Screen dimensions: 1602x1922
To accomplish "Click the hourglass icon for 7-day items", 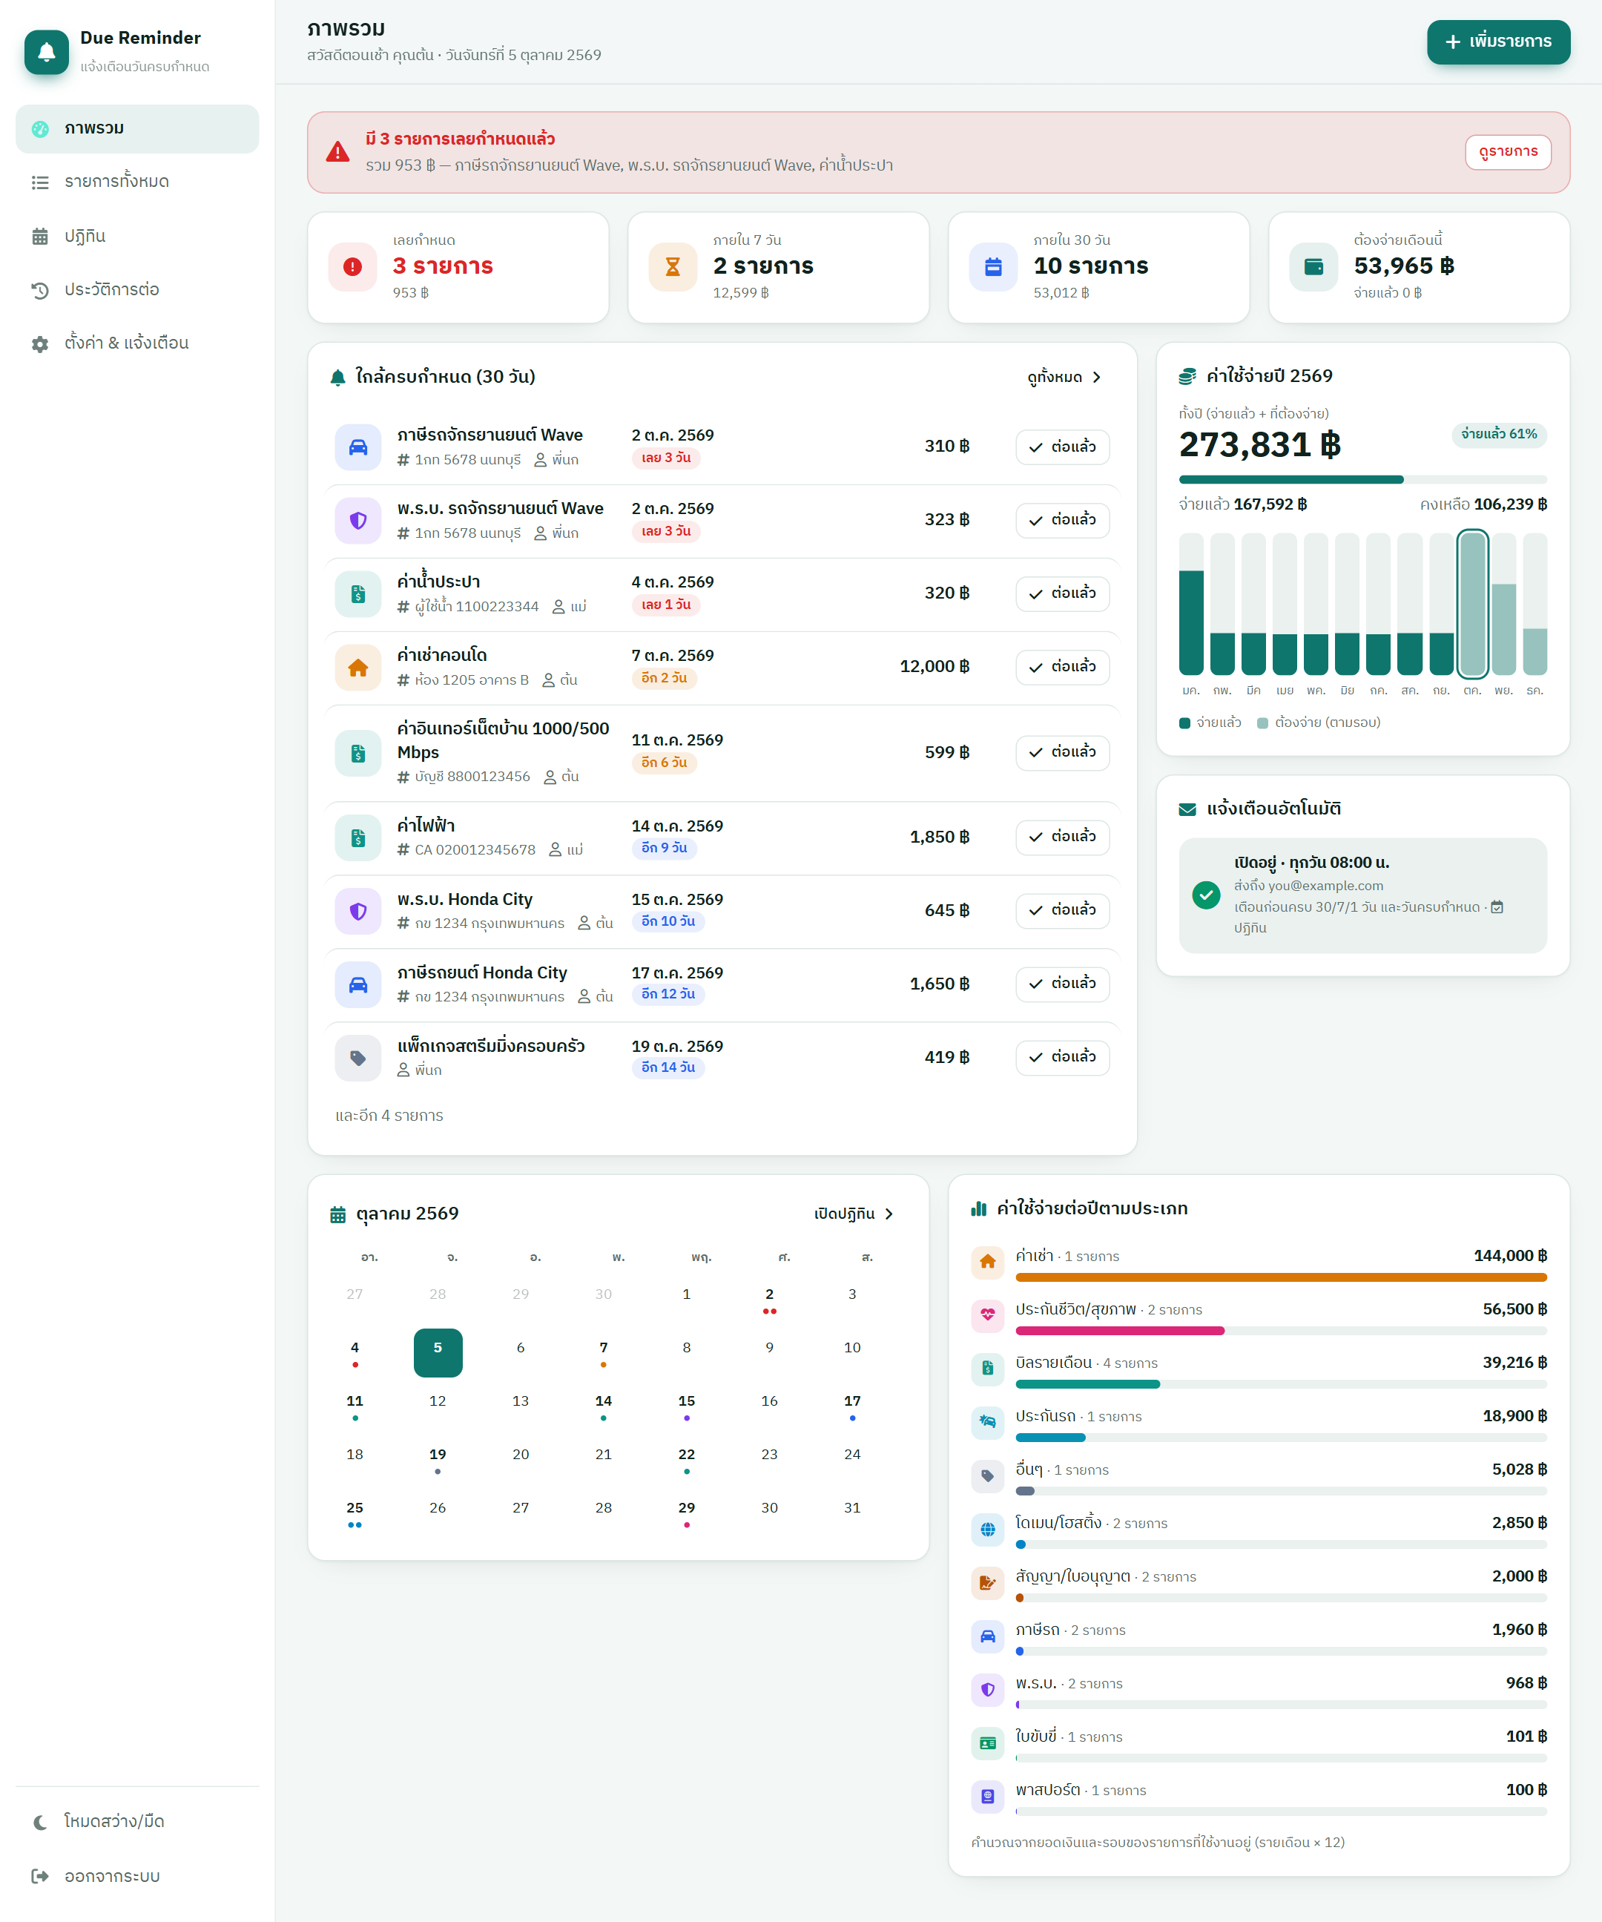I will click(673, 267).
